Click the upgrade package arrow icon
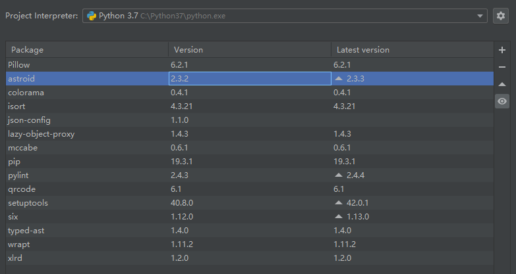516x274 pixels. (x=502, y=84)
